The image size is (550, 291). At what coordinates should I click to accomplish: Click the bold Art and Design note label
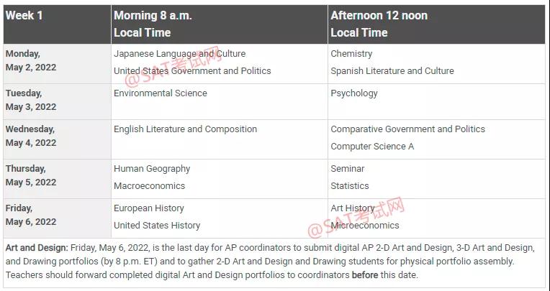pyautogui.click(x=36, y=248)
